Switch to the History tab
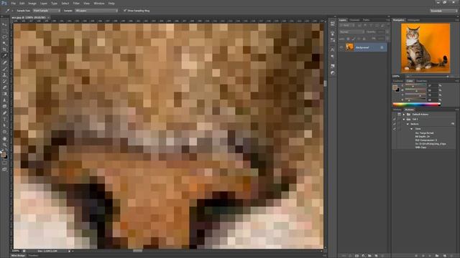 point(397,110)
